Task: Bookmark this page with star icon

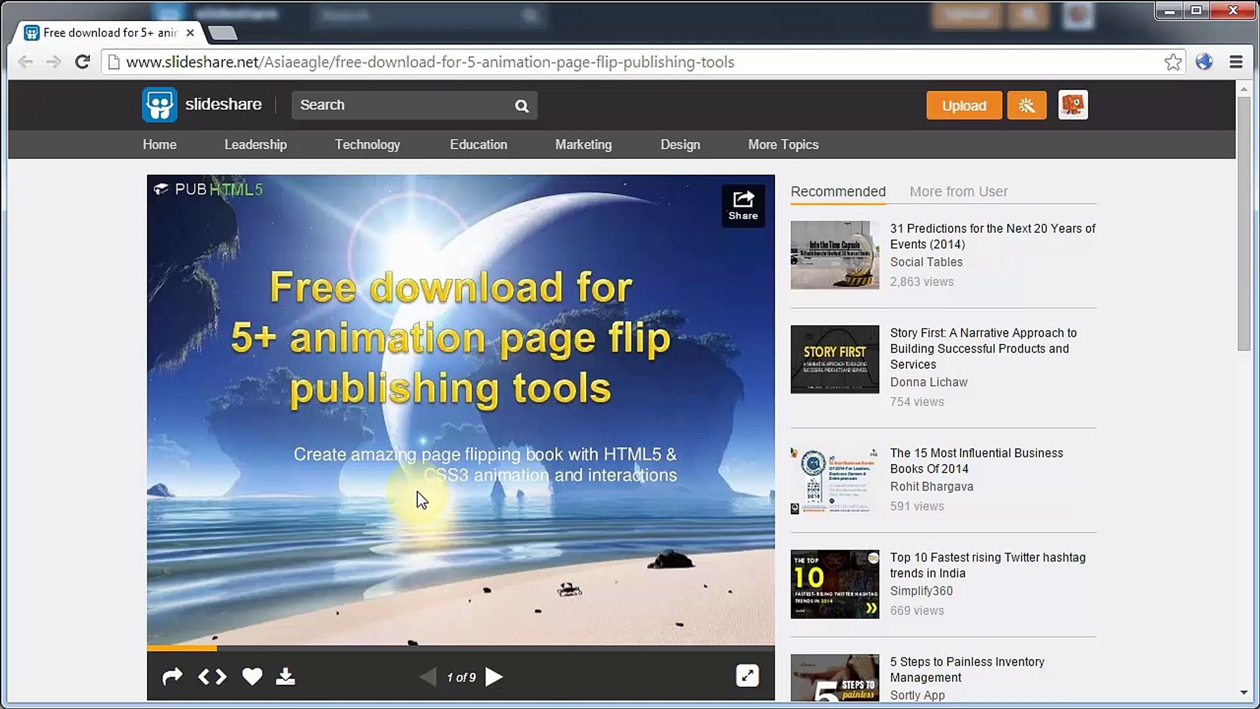Action: coord(1173,62)
